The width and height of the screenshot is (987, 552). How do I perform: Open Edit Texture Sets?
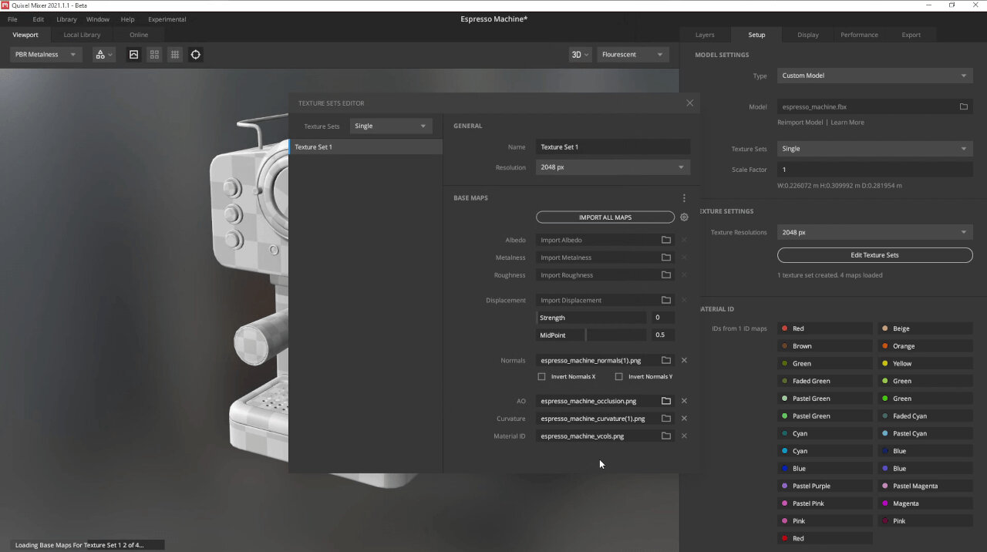point(874,254)
